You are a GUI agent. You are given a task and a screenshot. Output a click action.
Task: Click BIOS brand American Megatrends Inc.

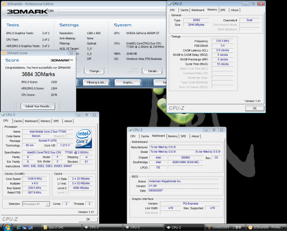(x=183, y=181)
